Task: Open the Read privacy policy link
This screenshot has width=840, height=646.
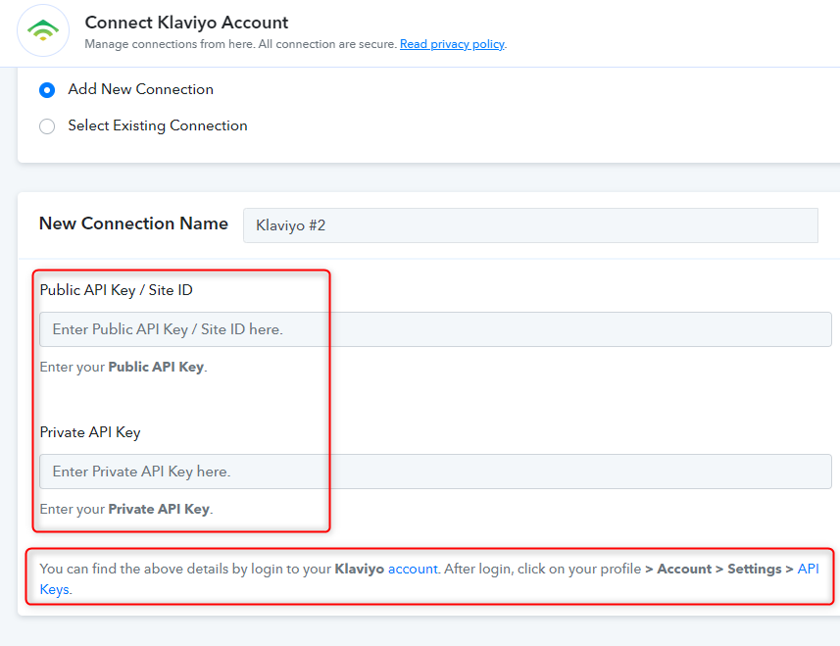Action: [x=452, y=44]
